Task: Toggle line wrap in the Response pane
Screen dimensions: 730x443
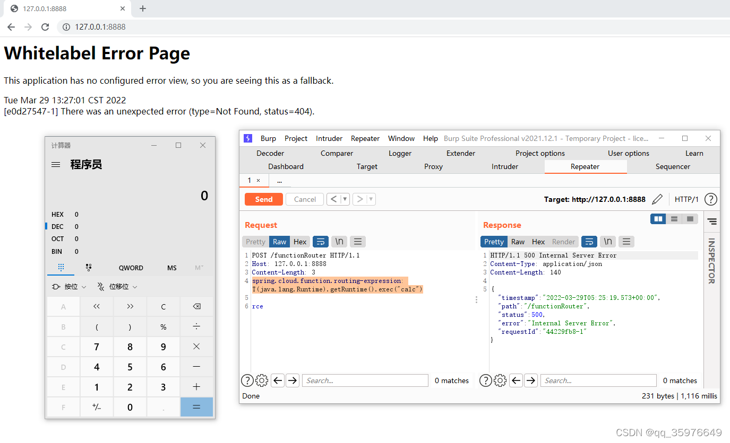Action: click(589, 242)
